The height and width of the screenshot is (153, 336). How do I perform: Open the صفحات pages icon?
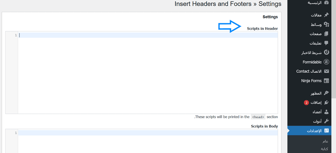326,34
